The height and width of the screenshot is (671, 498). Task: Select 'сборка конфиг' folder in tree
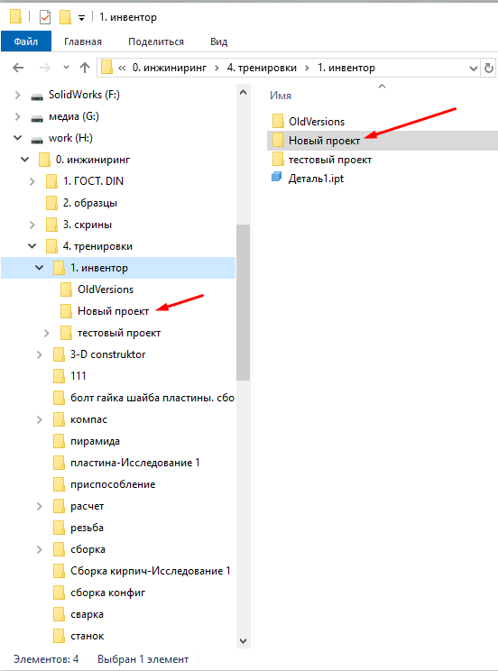tap(108, 593)
